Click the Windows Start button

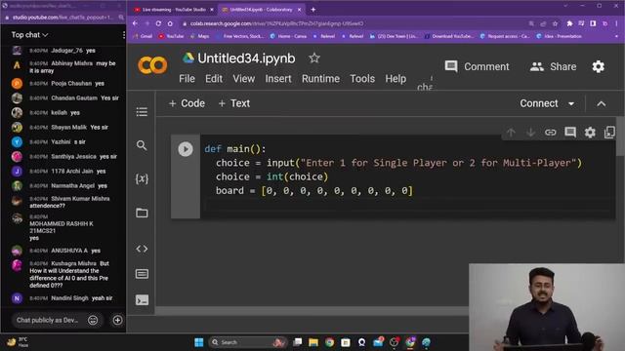click(x=199, y=342)
